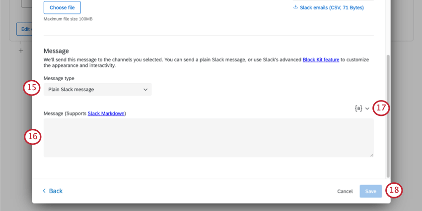Click the Message type dropdown arrow
The height and width of the screenshot is (211, 422).
pos(145,90)
